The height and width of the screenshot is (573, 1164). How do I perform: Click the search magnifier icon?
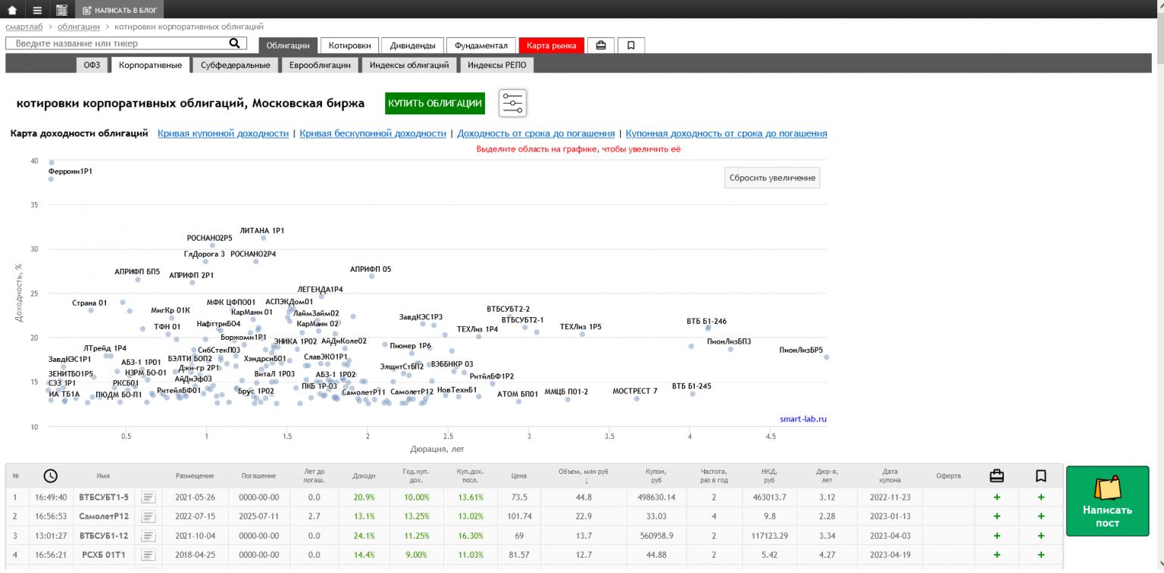click(x=235, y=44)
